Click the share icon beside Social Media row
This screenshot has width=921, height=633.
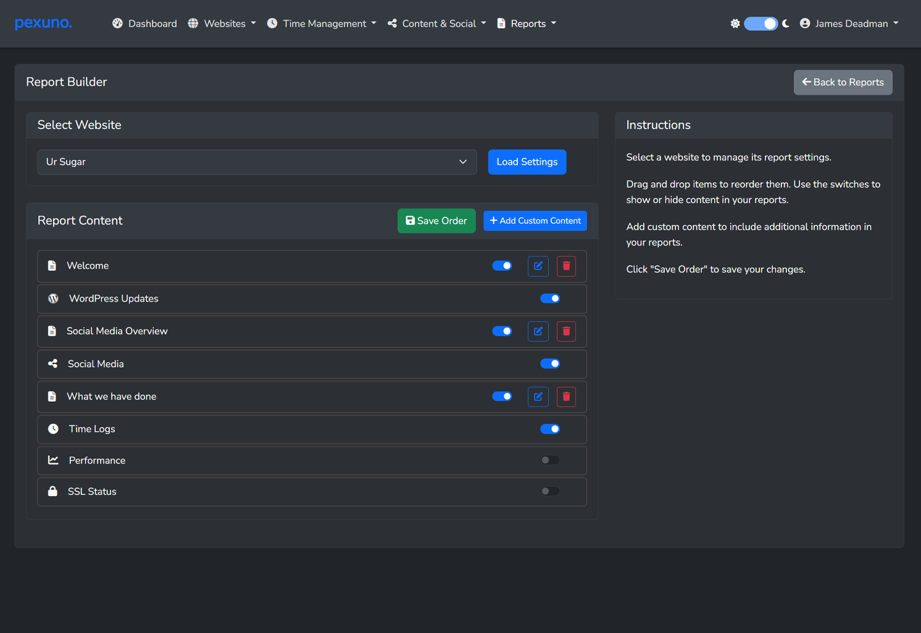coord(53,364)
